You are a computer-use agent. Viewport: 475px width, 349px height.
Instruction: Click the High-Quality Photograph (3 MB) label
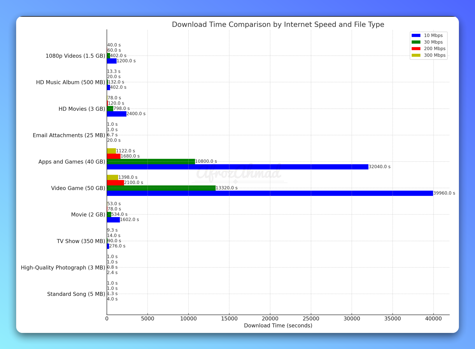pyautogui.click(x=63, y=268)
